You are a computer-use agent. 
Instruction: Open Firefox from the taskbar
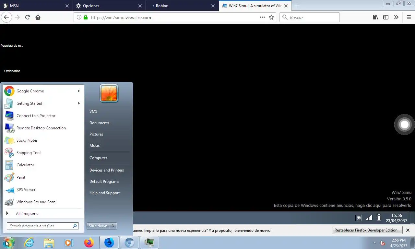[89, 243]
